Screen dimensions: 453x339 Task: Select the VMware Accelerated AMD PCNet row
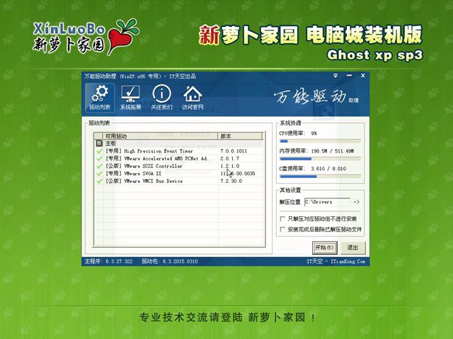click(179, 158)
